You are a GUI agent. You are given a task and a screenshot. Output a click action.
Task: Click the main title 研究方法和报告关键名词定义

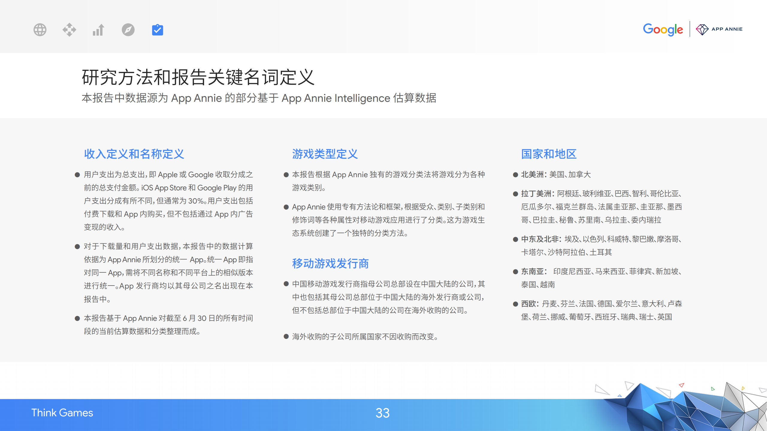198,77
